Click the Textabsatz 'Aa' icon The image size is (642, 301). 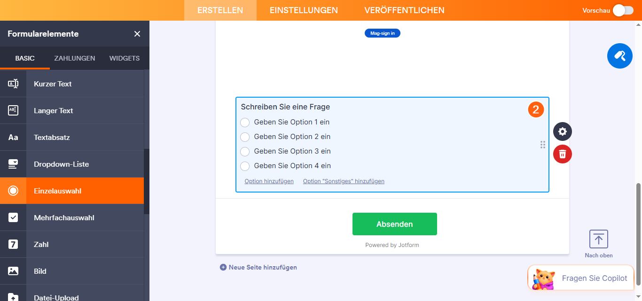pos(13,137)
